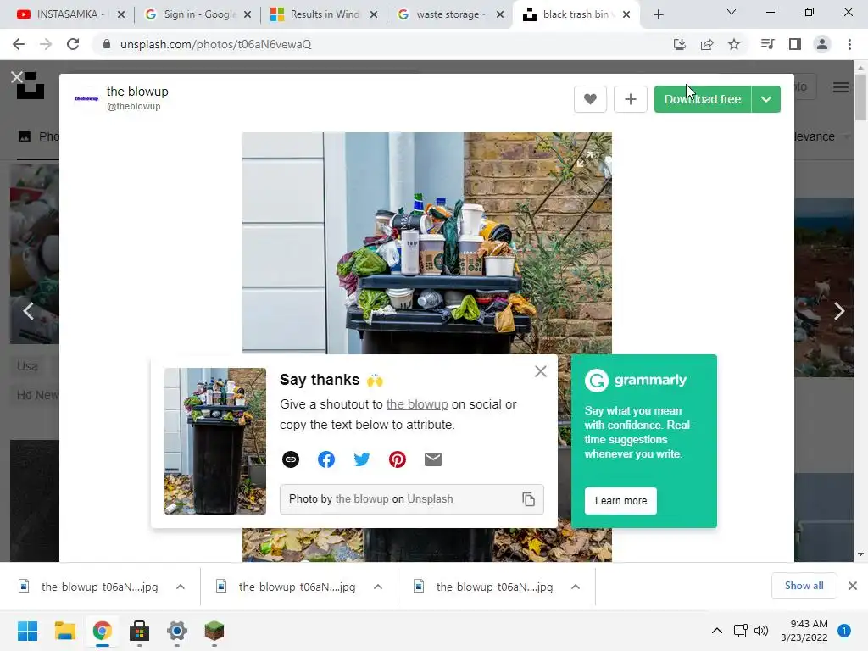This screenshot has width=868, height=651.
Task: Click the trash bin thumbnail in popup
Action: point(214,441)
